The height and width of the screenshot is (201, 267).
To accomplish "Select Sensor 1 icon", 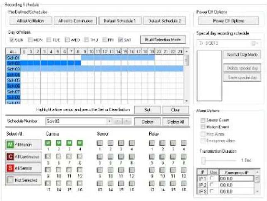I will [x=100, y=143].
